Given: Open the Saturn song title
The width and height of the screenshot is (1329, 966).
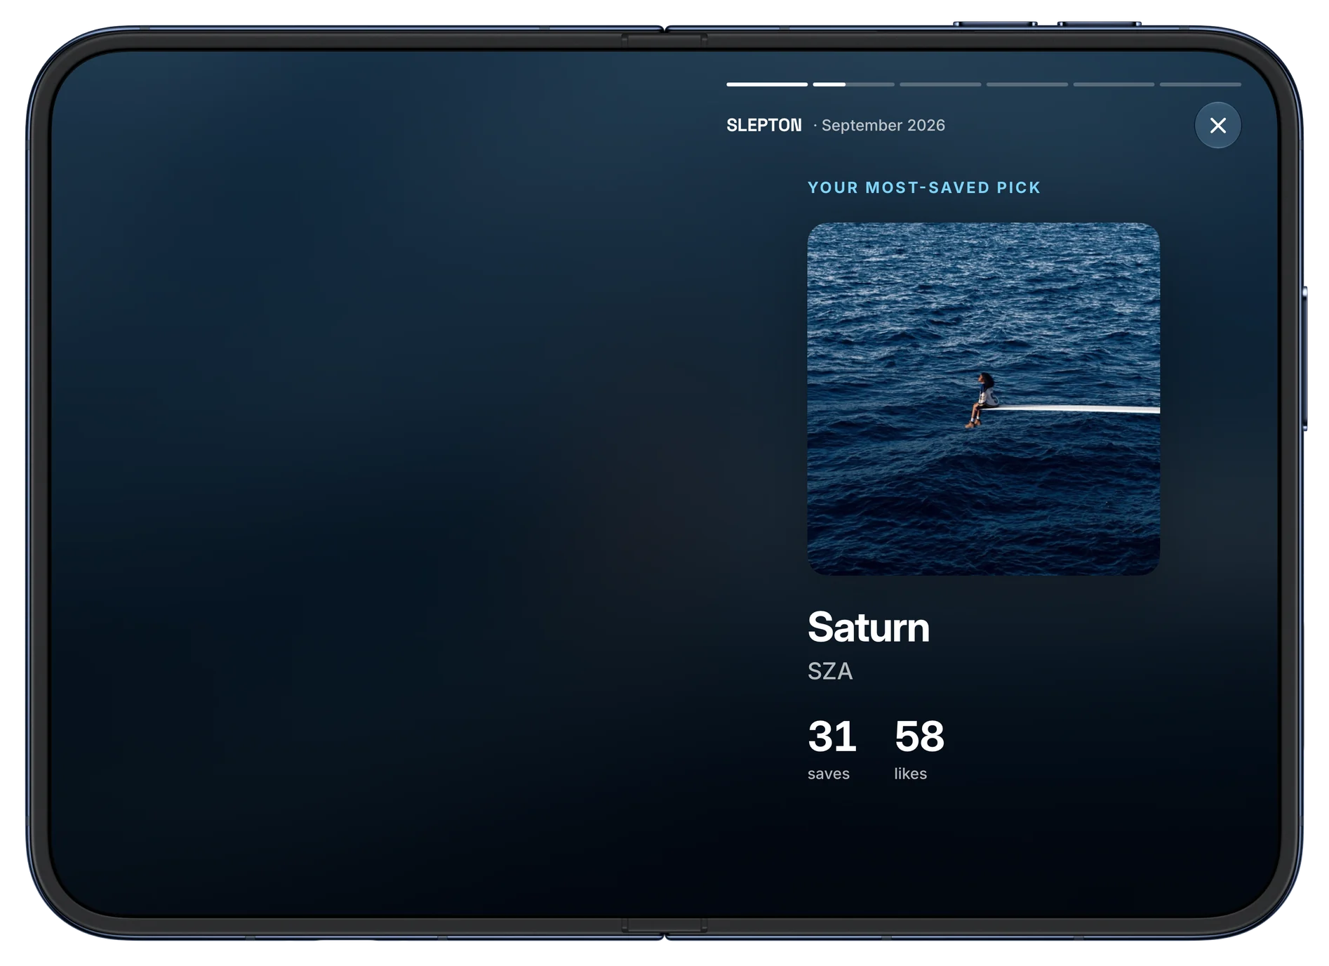Looking at the screenshot, I should pyautogui.click(x=868, y=627).
